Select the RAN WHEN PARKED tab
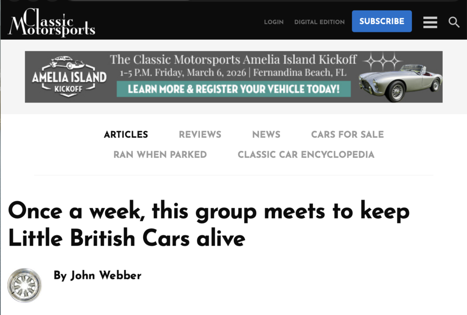Image resolution: width=467 pixels, height=315 pixels. pyautogui.click(x=160, y=155)
